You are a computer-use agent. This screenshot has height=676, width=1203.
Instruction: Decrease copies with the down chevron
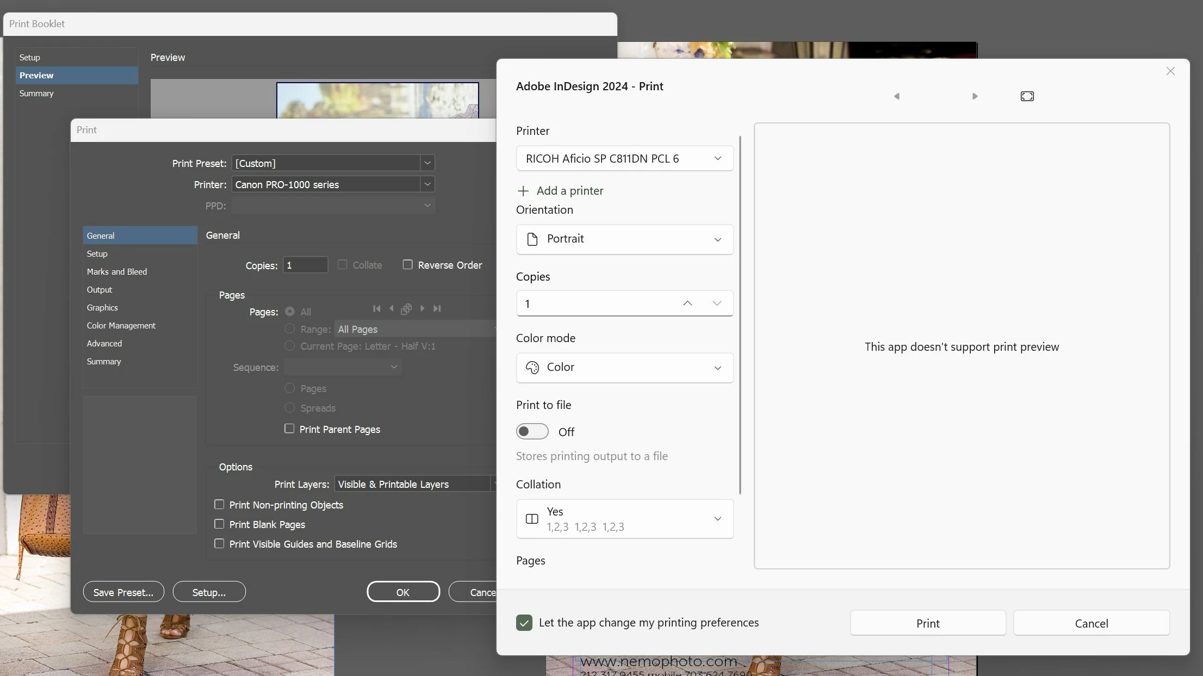(717, 303)
